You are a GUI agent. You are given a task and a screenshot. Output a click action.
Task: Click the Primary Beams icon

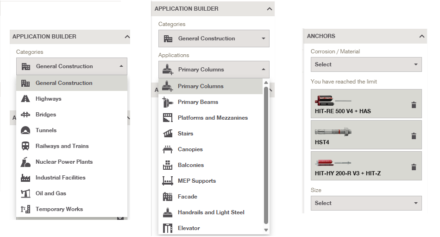(168, 102)
